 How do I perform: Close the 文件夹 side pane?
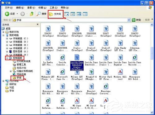pyautogui.click(x=38, y=24)
